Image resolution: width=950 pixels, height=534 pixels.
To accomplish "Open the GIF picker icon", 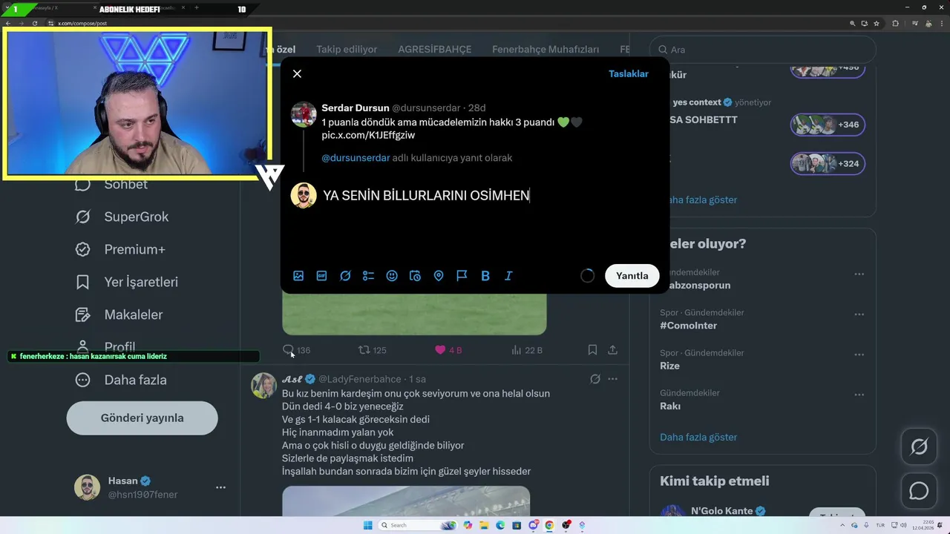I will [321, 276].
